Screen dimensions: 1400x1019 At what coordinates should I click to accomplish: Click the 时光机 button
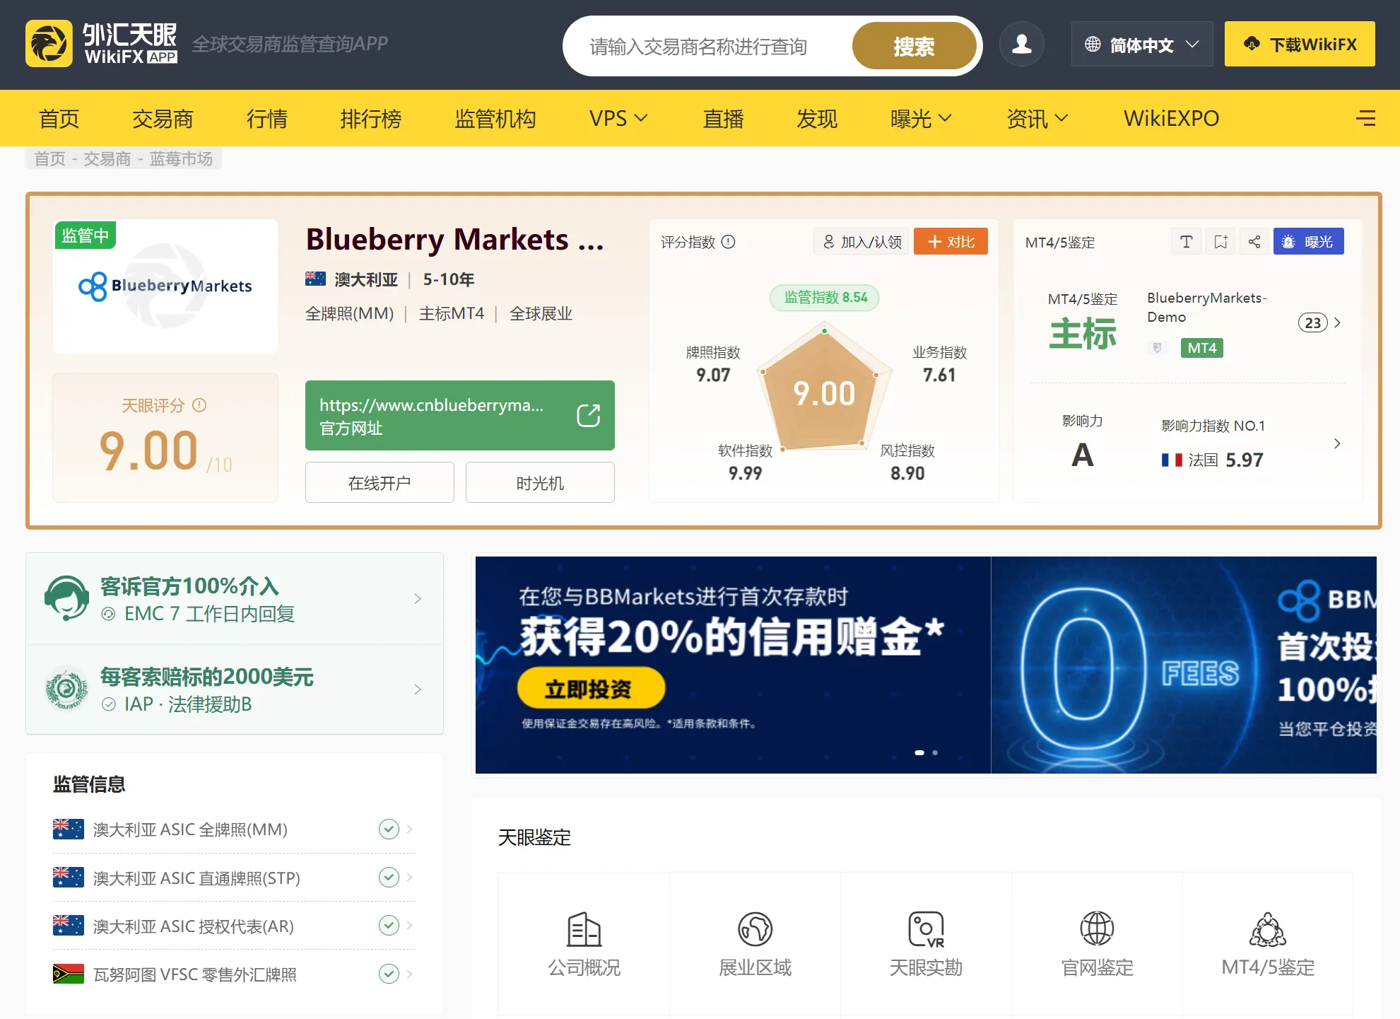540,482
